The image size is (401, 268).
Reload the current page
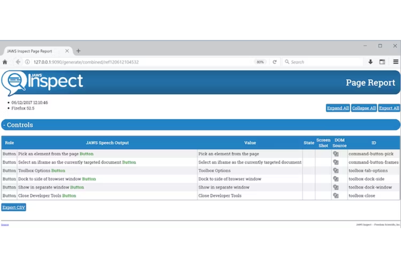pos(274,62)
